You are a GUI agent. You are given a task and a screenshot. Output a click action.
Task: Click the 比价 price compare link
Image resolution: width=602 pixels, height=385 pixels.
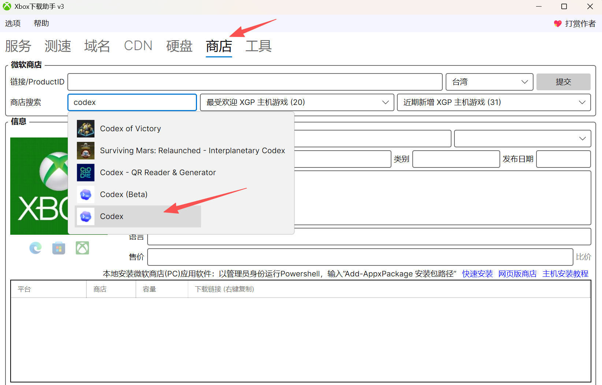(583, 257)
